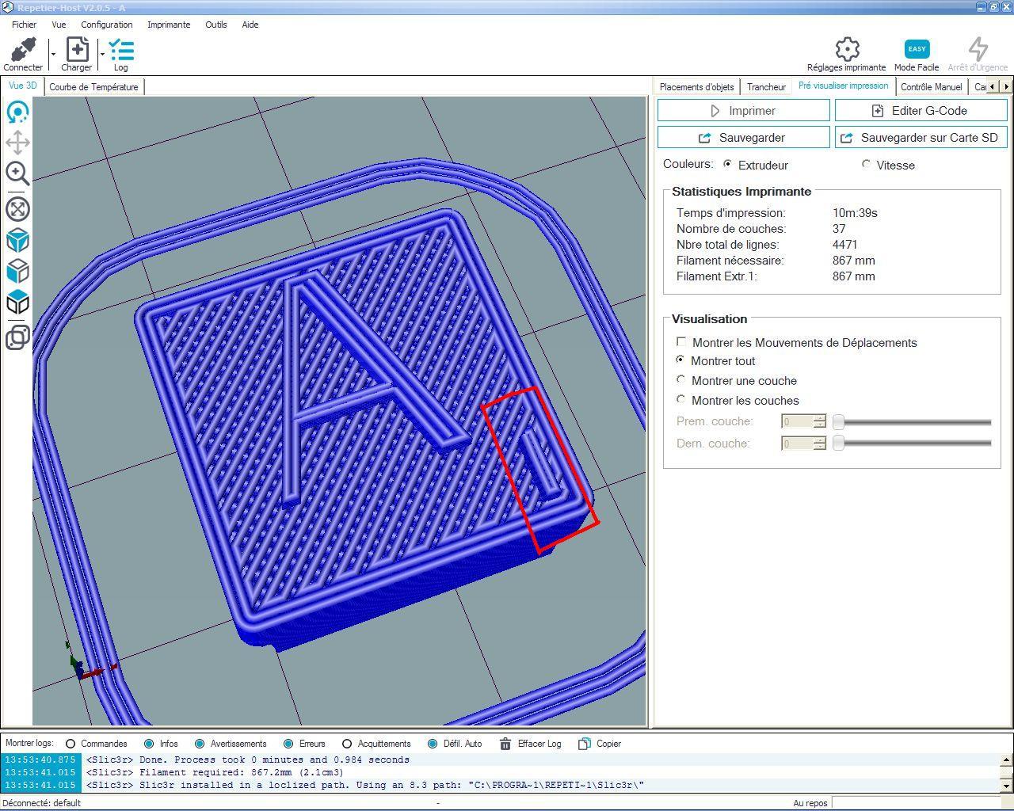Screen dimensions: 1014x811
Task: Click the fit-to-view crossed circle icon
Action: [17, 209]
